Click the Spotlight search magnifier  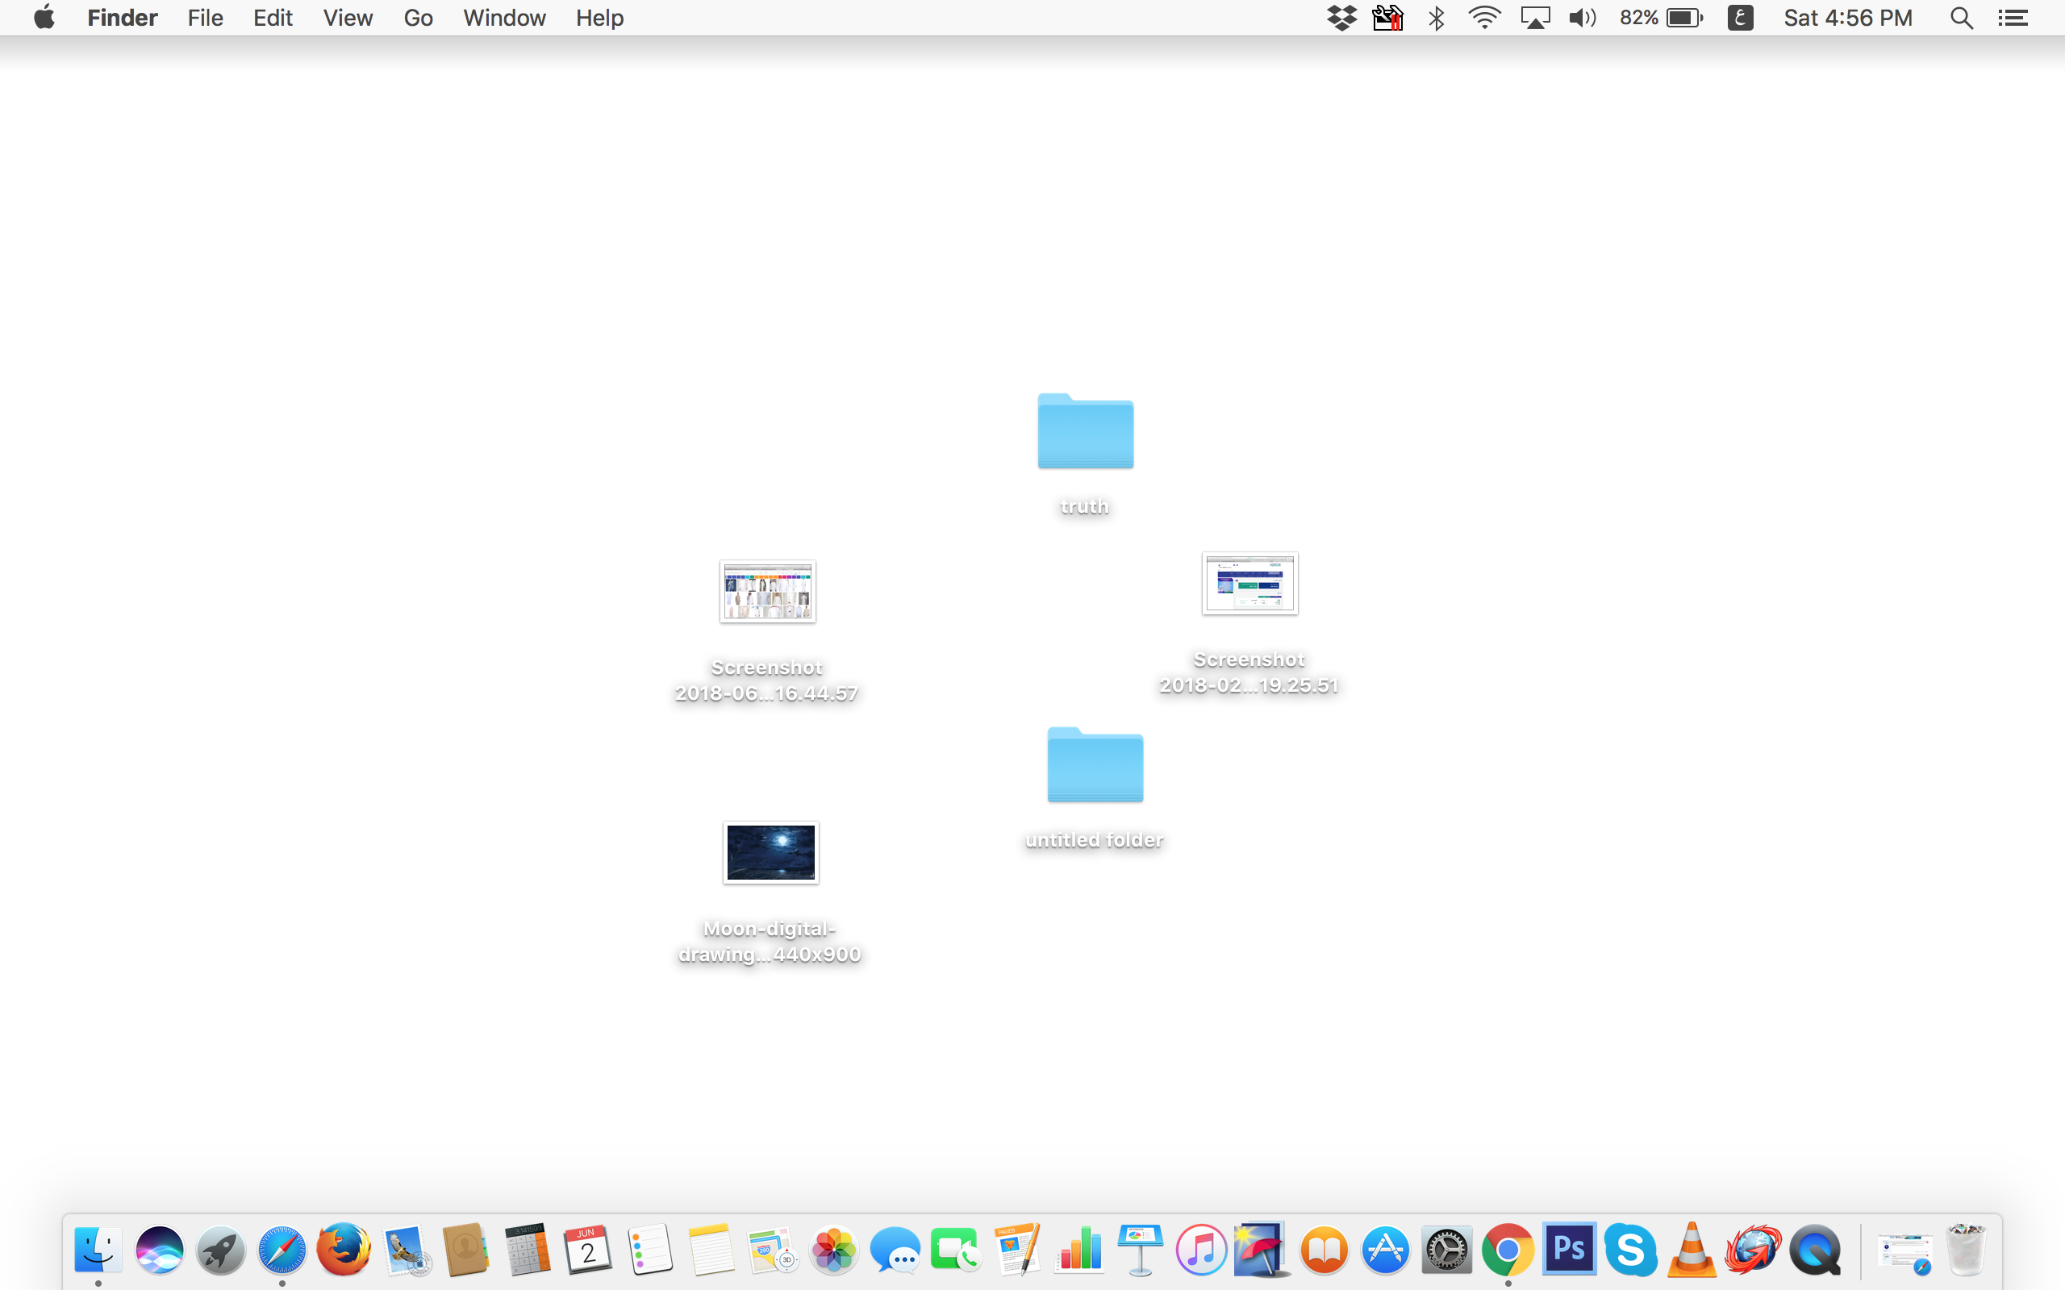point(1961,18)
